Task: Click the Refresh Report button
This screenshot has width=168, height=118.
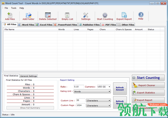Action: 120,102
